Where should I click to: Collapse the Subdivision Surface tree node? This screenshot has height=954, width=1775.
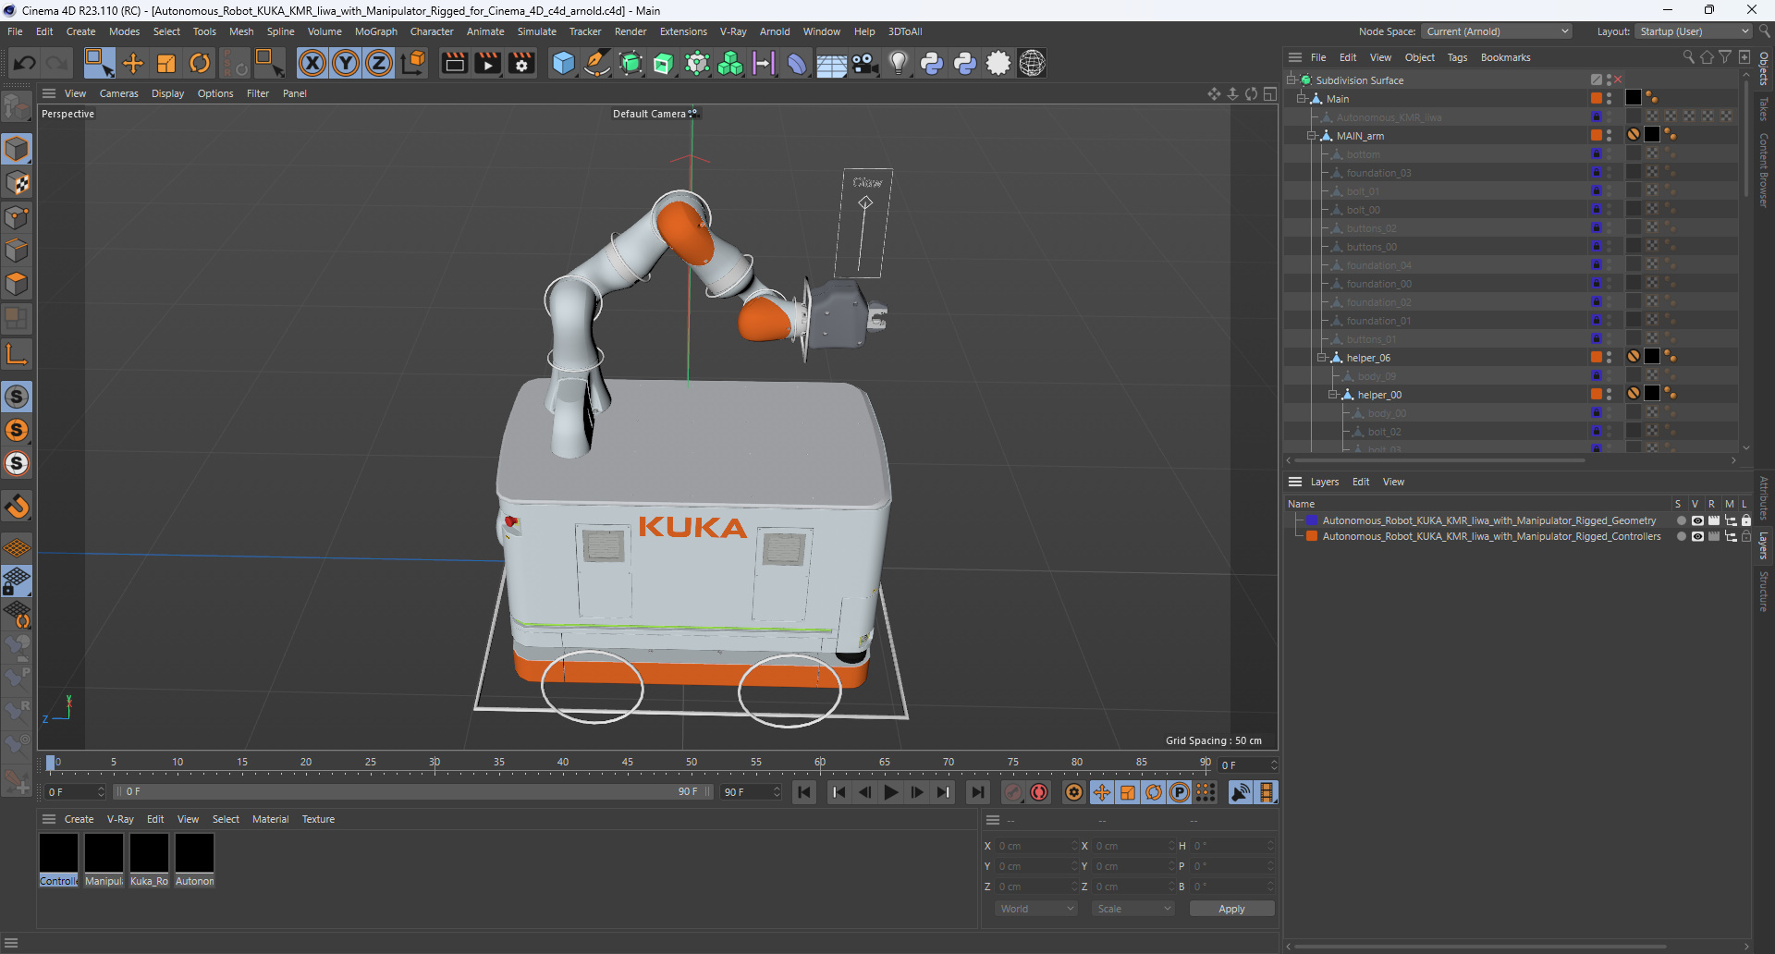click(1291, 80)
